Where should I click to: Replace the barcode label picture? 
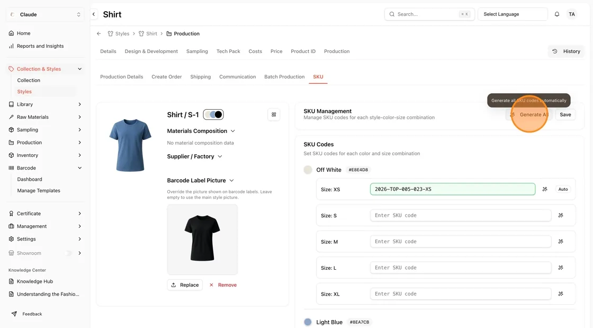tap(185, 285)
